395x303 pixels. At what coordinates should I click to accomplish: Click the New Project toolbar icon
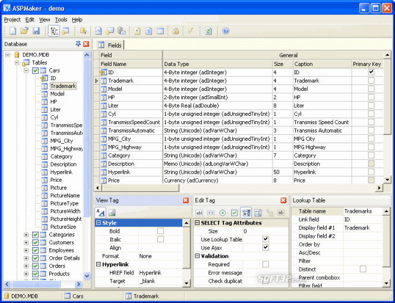(x=12, y=31)
